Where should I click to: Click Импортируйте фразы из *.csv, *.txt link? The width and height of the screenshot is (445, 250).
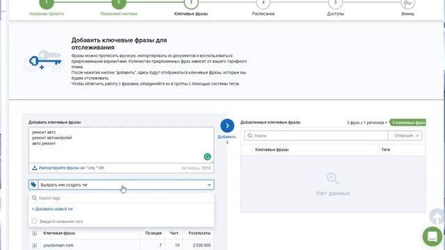(71, 168)
